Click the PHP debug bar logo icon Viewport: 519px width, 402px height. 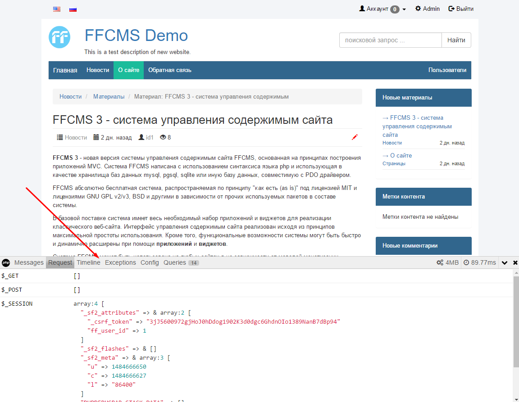point(6,263)
